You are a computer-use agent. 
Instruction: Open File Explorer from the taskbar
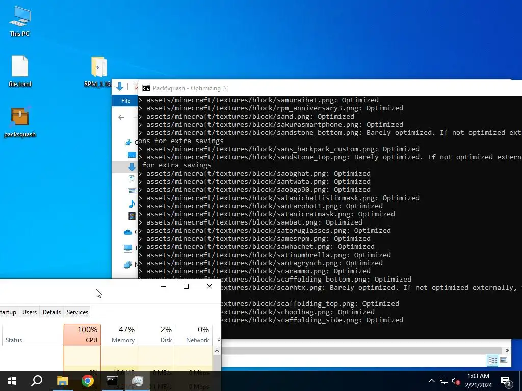coord(62,381)
